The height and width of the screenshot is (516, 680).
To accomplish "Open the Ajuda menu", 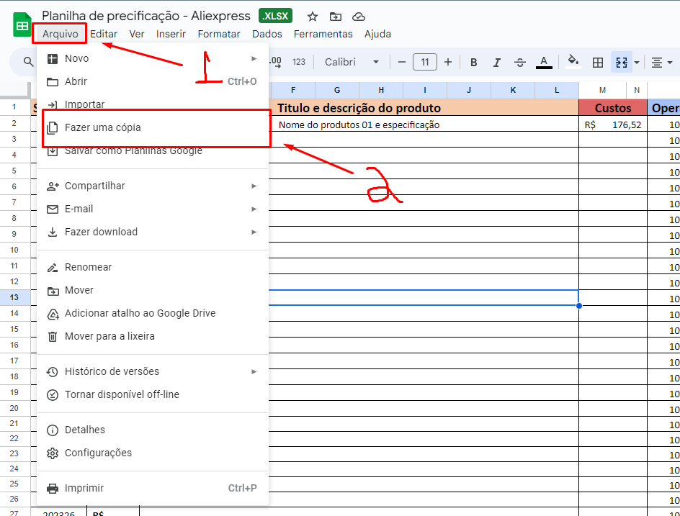I will pyautogui.click(x=377, y=34).
